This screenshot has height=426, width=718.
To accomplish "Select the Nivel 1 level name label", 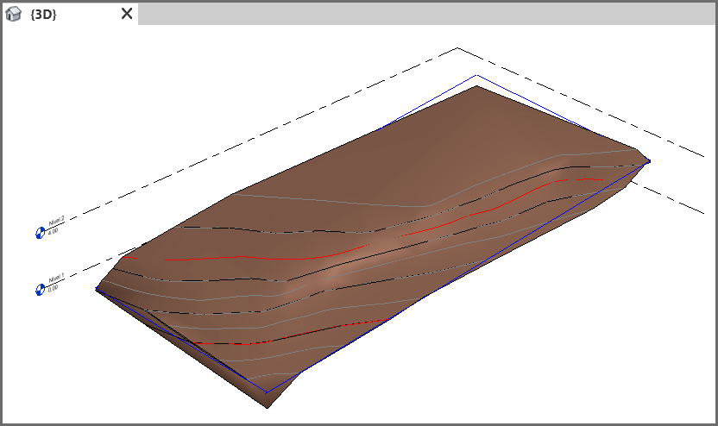I will point(56,279).
